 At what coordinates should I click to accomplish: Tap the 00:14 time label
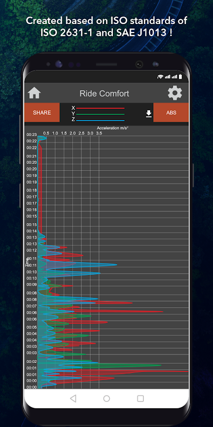click(x=31, y=231)
